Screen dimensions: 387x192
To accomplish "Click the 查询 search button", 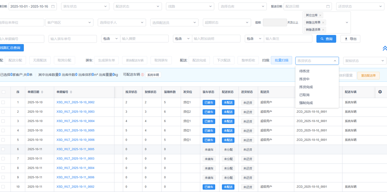I will pos(326,39).
